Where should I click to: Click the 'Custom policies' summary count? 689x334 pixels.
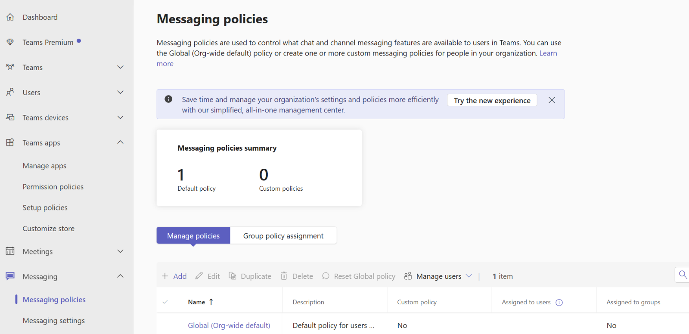264,175
